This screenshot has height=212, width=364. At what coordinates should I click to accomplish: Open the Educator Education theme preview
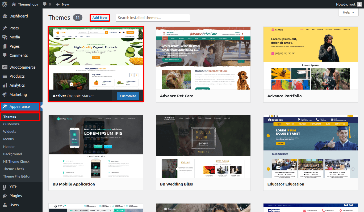(x=311, y=146)
